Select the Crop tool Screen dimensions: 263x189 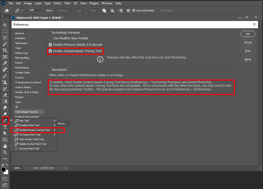tap(5, 50)
